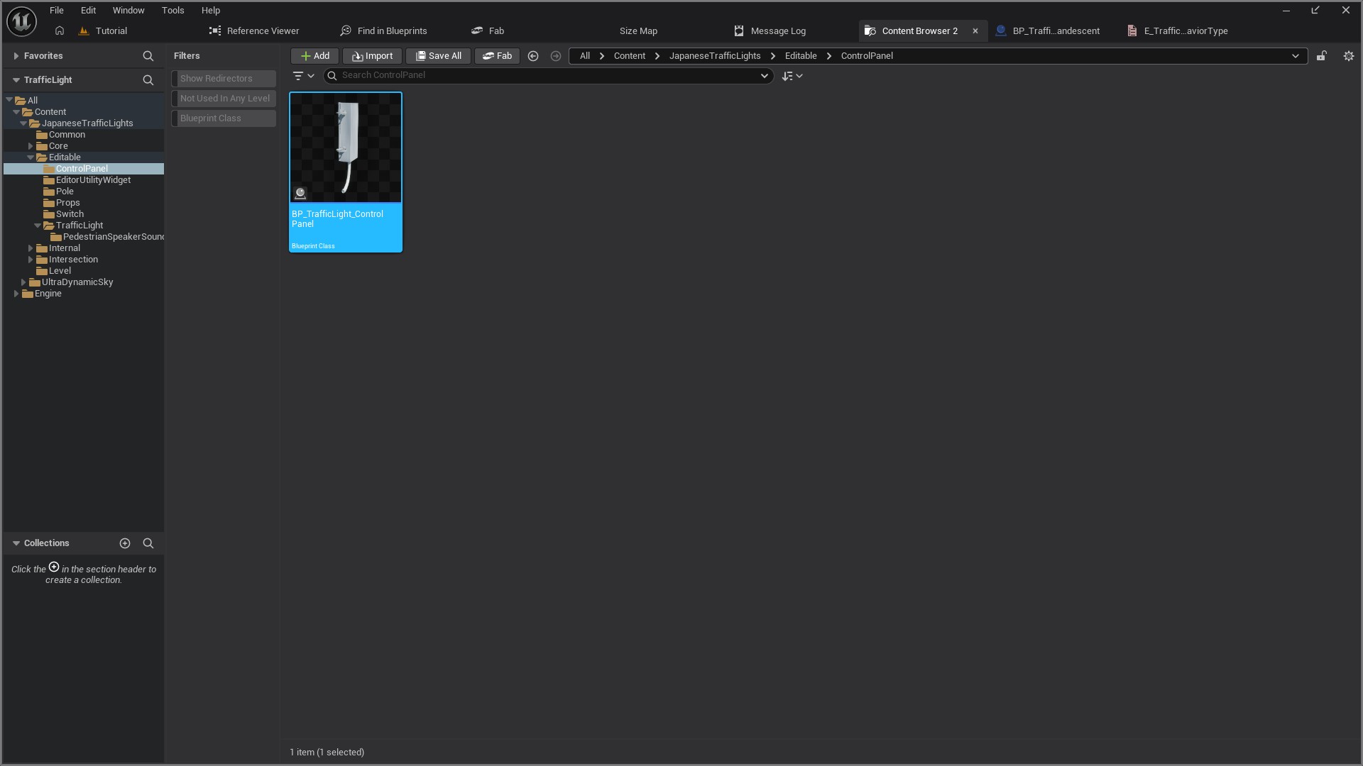This screenshot has height=766, width=1363.
Task: Open the filter options dropdown
Action: coord(303,76)
